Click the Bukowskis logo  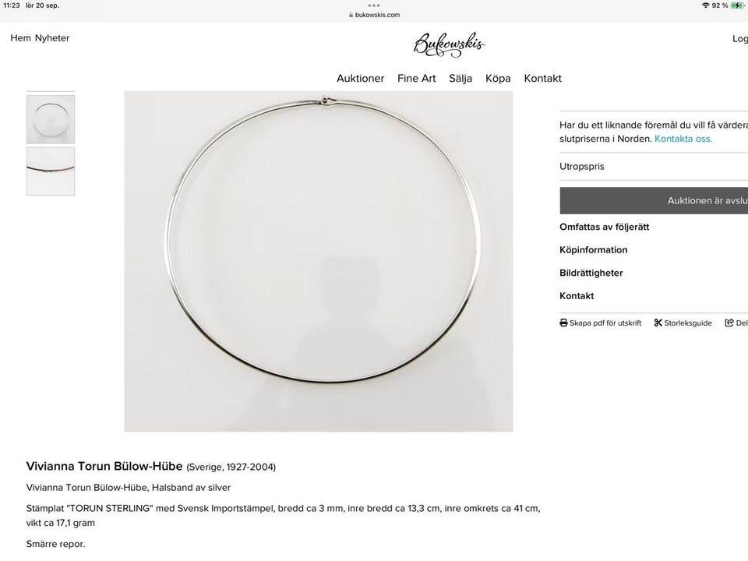pyautogui.click(x=448, y=44)
